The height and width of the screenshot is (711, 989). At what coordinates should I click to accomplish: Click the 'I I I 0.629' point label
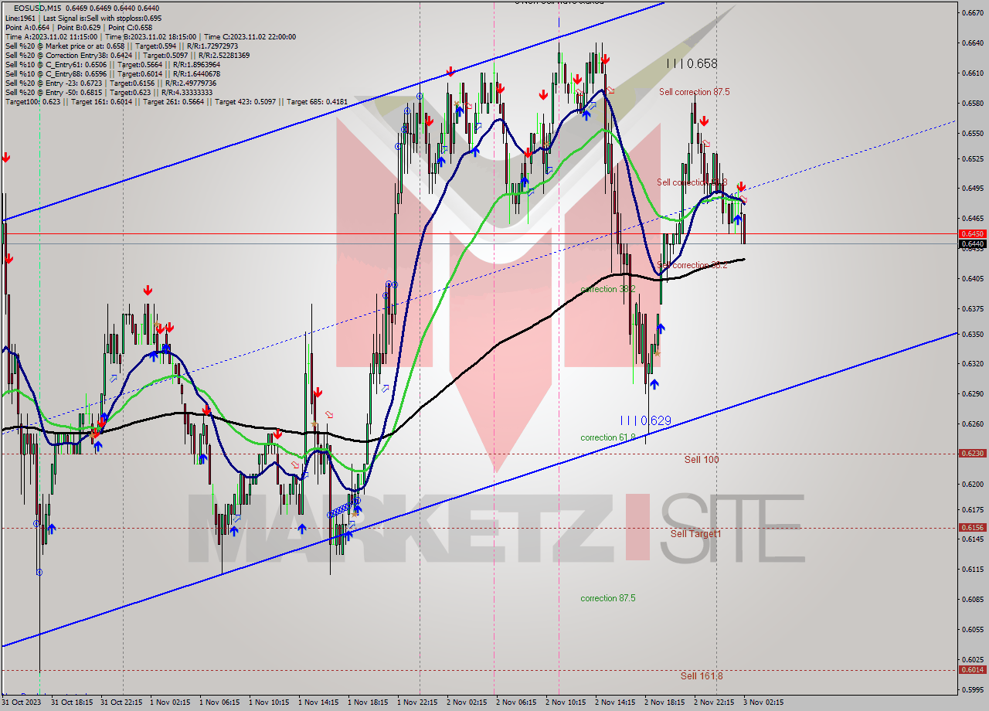(x=646, y=421)
